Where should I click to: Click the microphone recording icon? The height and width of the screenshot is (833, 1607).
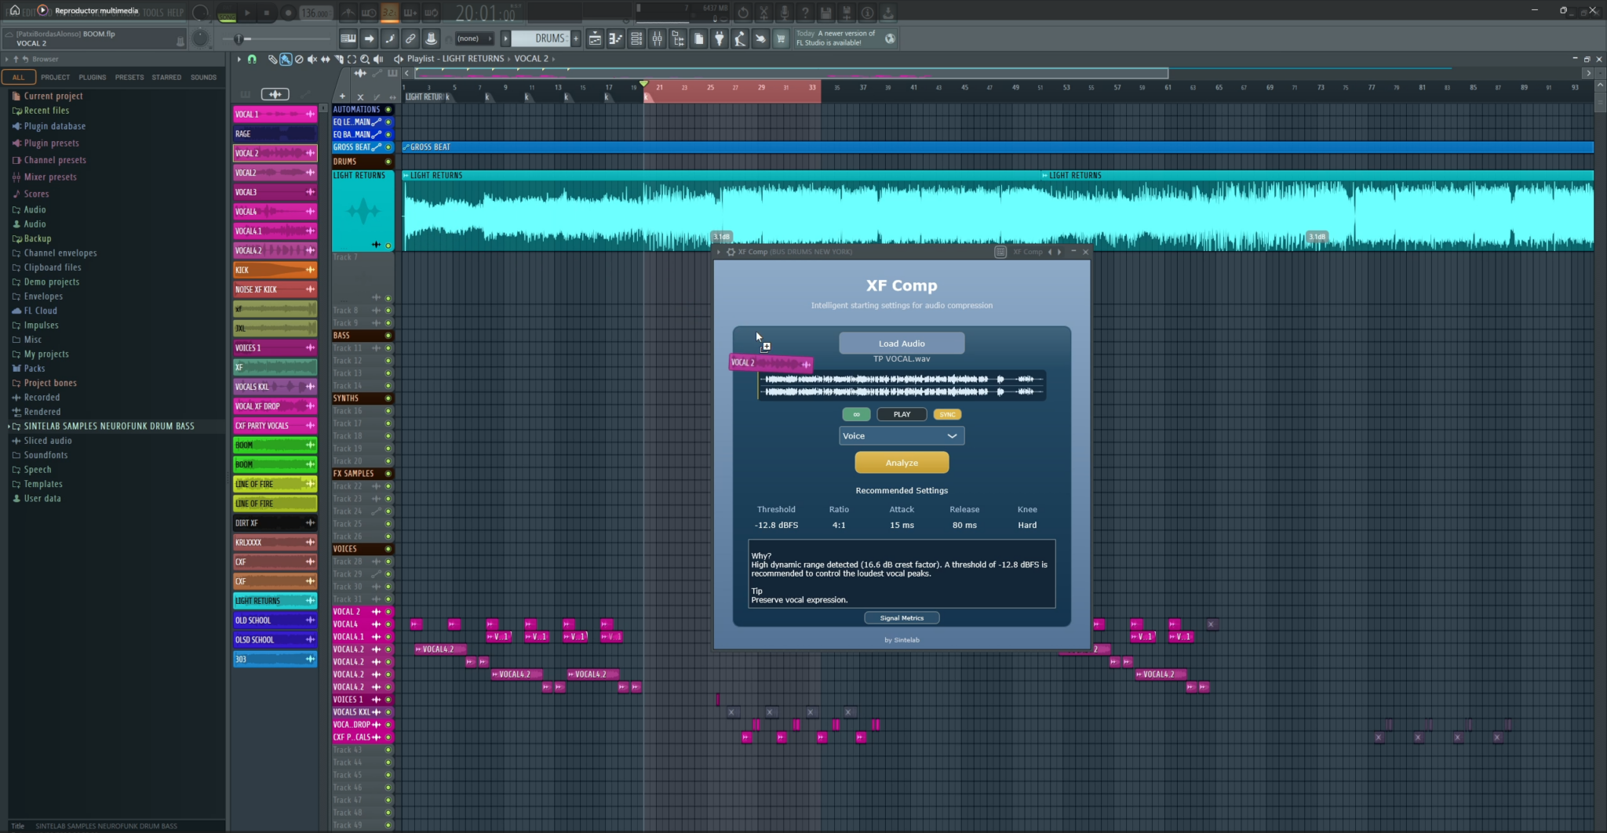[x=784, y=13]
